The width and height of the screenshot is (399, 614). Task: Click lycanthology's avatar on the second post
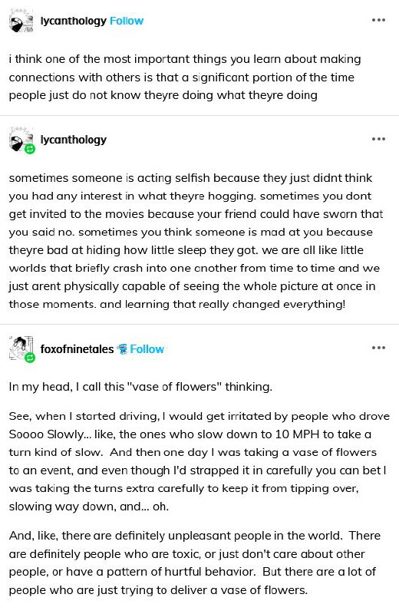click(x=21, y=141)
